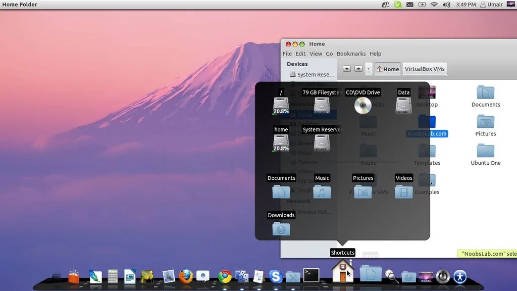
Task: Open the System Reserved drive shortcut
Action: [x=322, y=142]
